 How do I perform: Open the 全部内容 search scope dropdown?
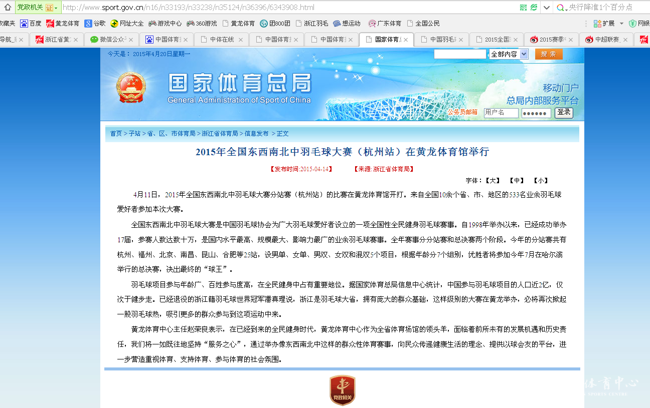(x=509, y=54)
